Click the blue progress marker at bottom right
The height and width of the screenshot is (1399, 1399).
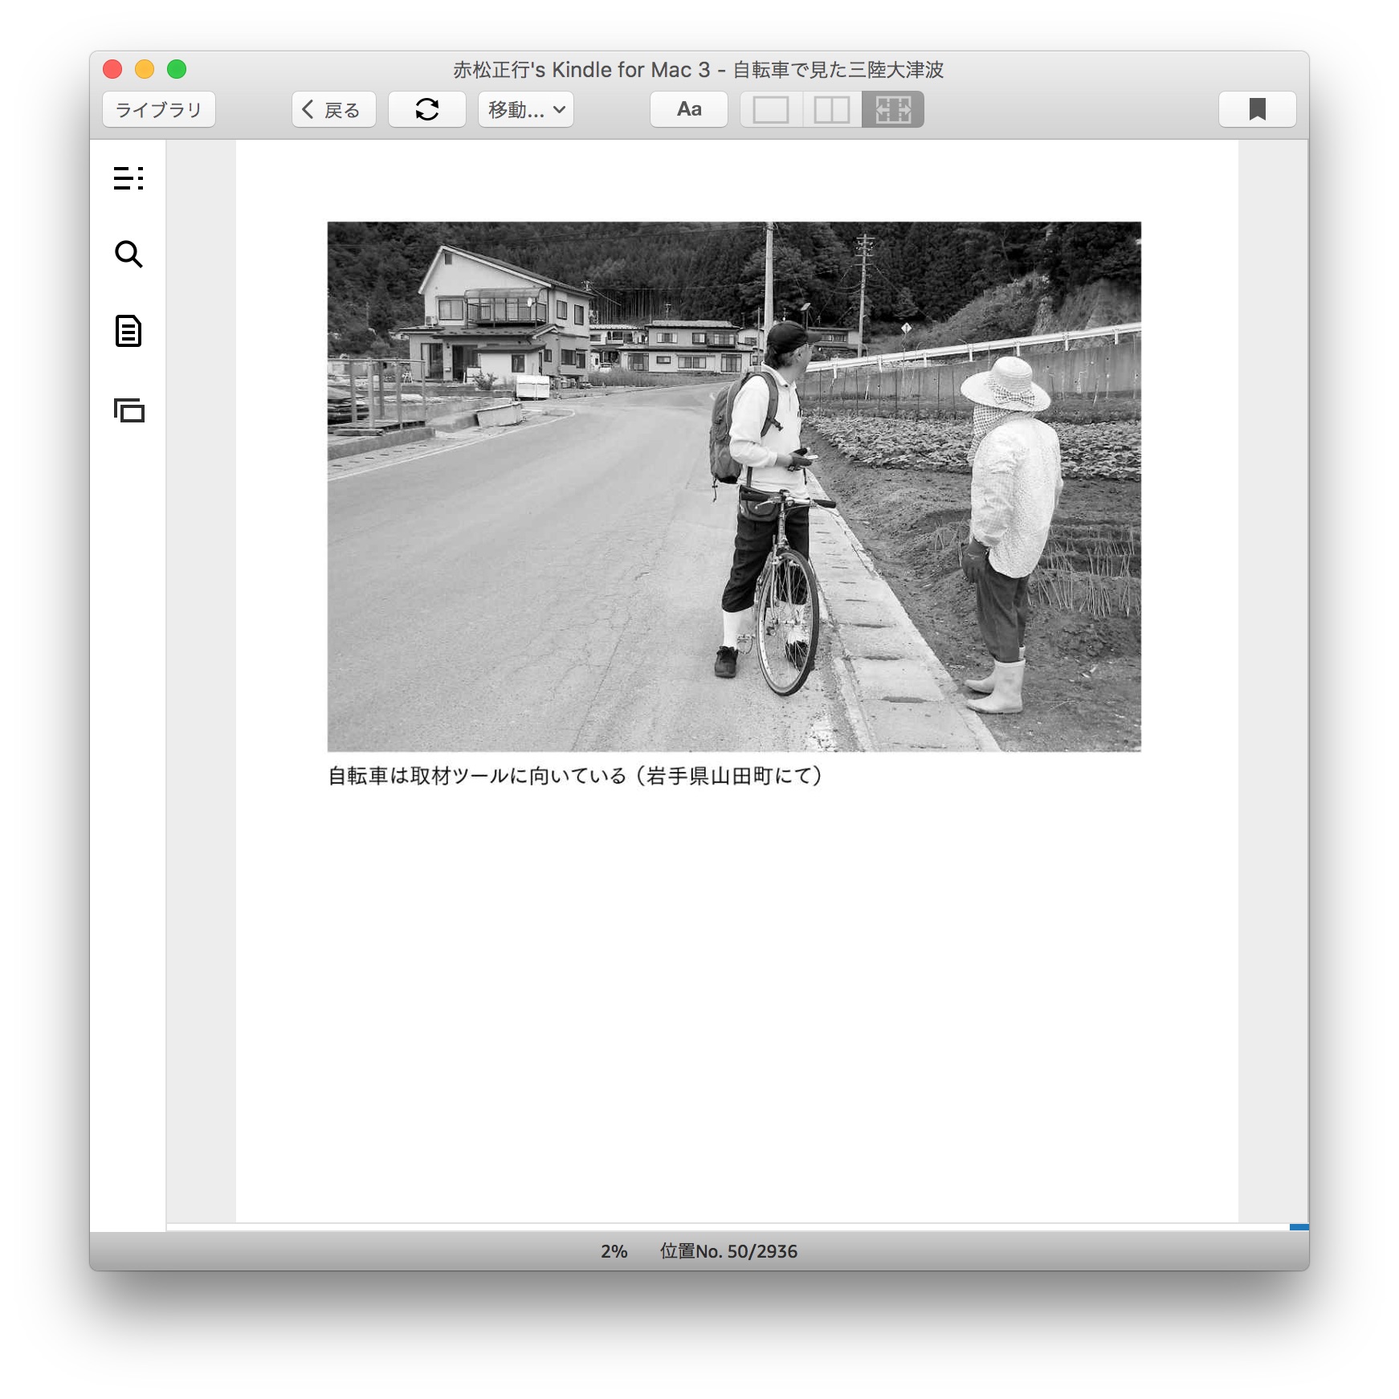tap(1299, 1226)
